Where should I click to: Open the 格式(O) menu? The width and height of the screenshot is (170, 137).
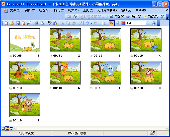pyautogui.click(x=73, y=10)
